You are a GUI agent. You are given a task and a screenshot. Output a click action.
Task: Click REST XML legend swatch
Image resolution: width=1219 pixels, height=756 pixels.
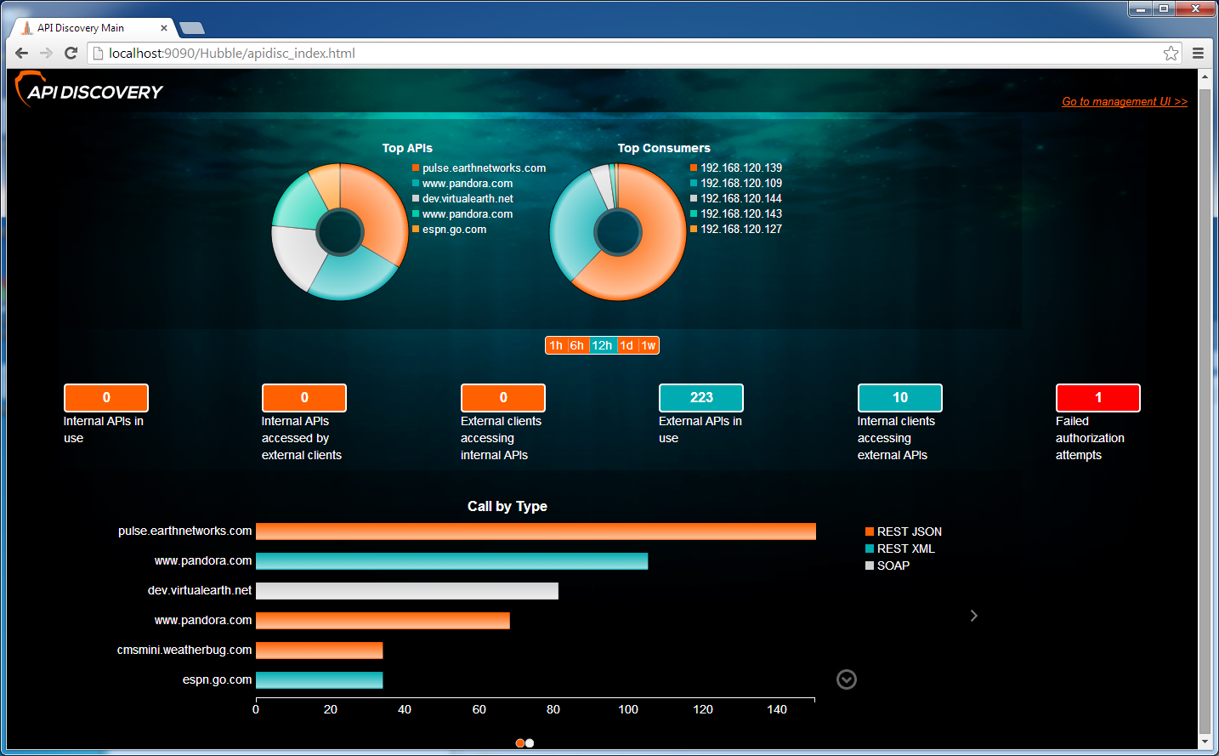(x=870, y=549)
